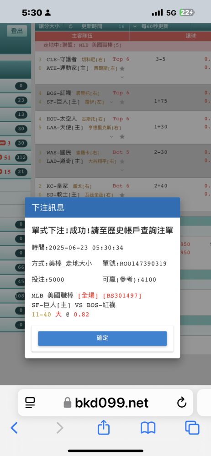Tap handicap value 2+40

(161, 186)
